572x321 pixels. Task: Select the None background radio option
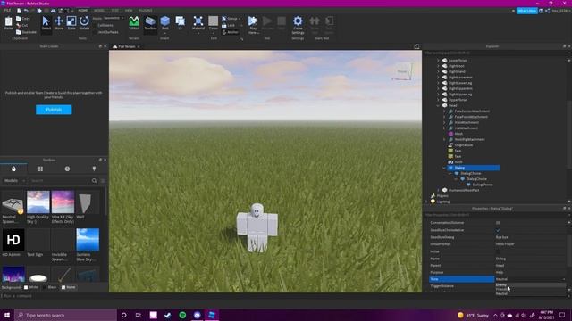pyautogui.click(x=63, y=287)
